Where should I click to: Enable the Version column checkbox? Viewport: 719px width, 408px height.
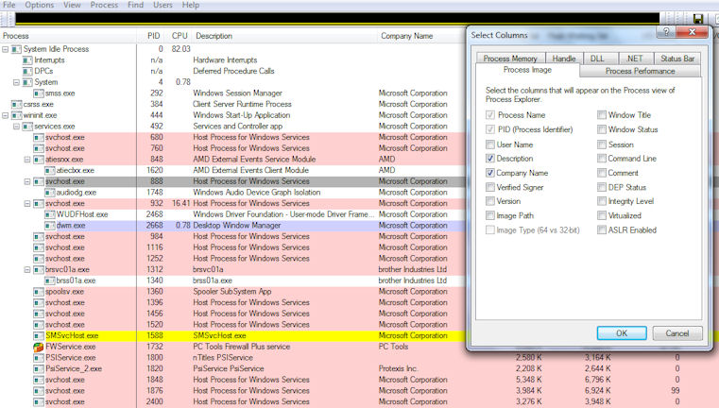tap(490, 201)
